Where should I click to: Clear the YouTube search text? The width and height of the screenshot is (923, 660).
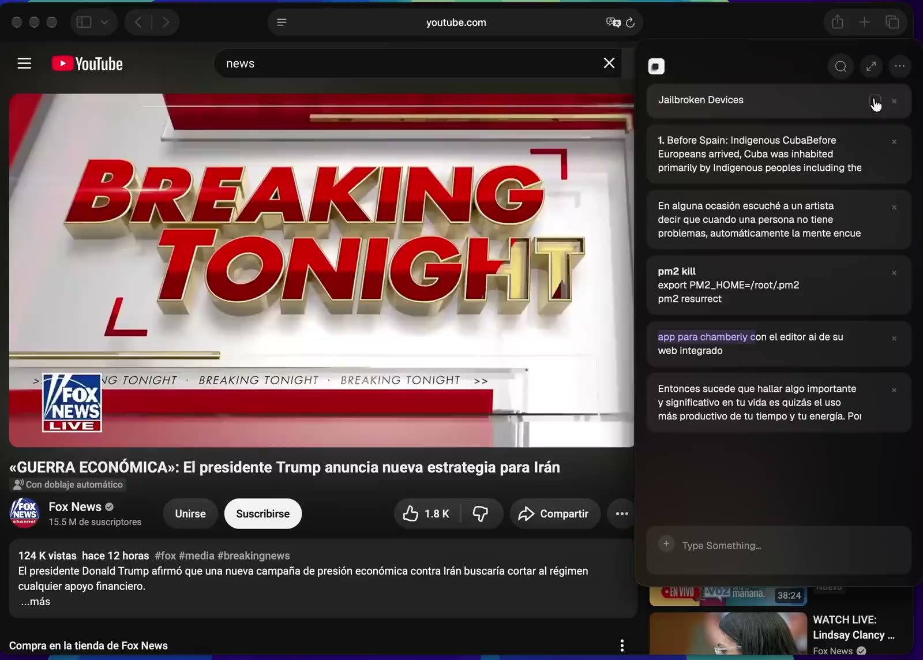pos(609,63)
